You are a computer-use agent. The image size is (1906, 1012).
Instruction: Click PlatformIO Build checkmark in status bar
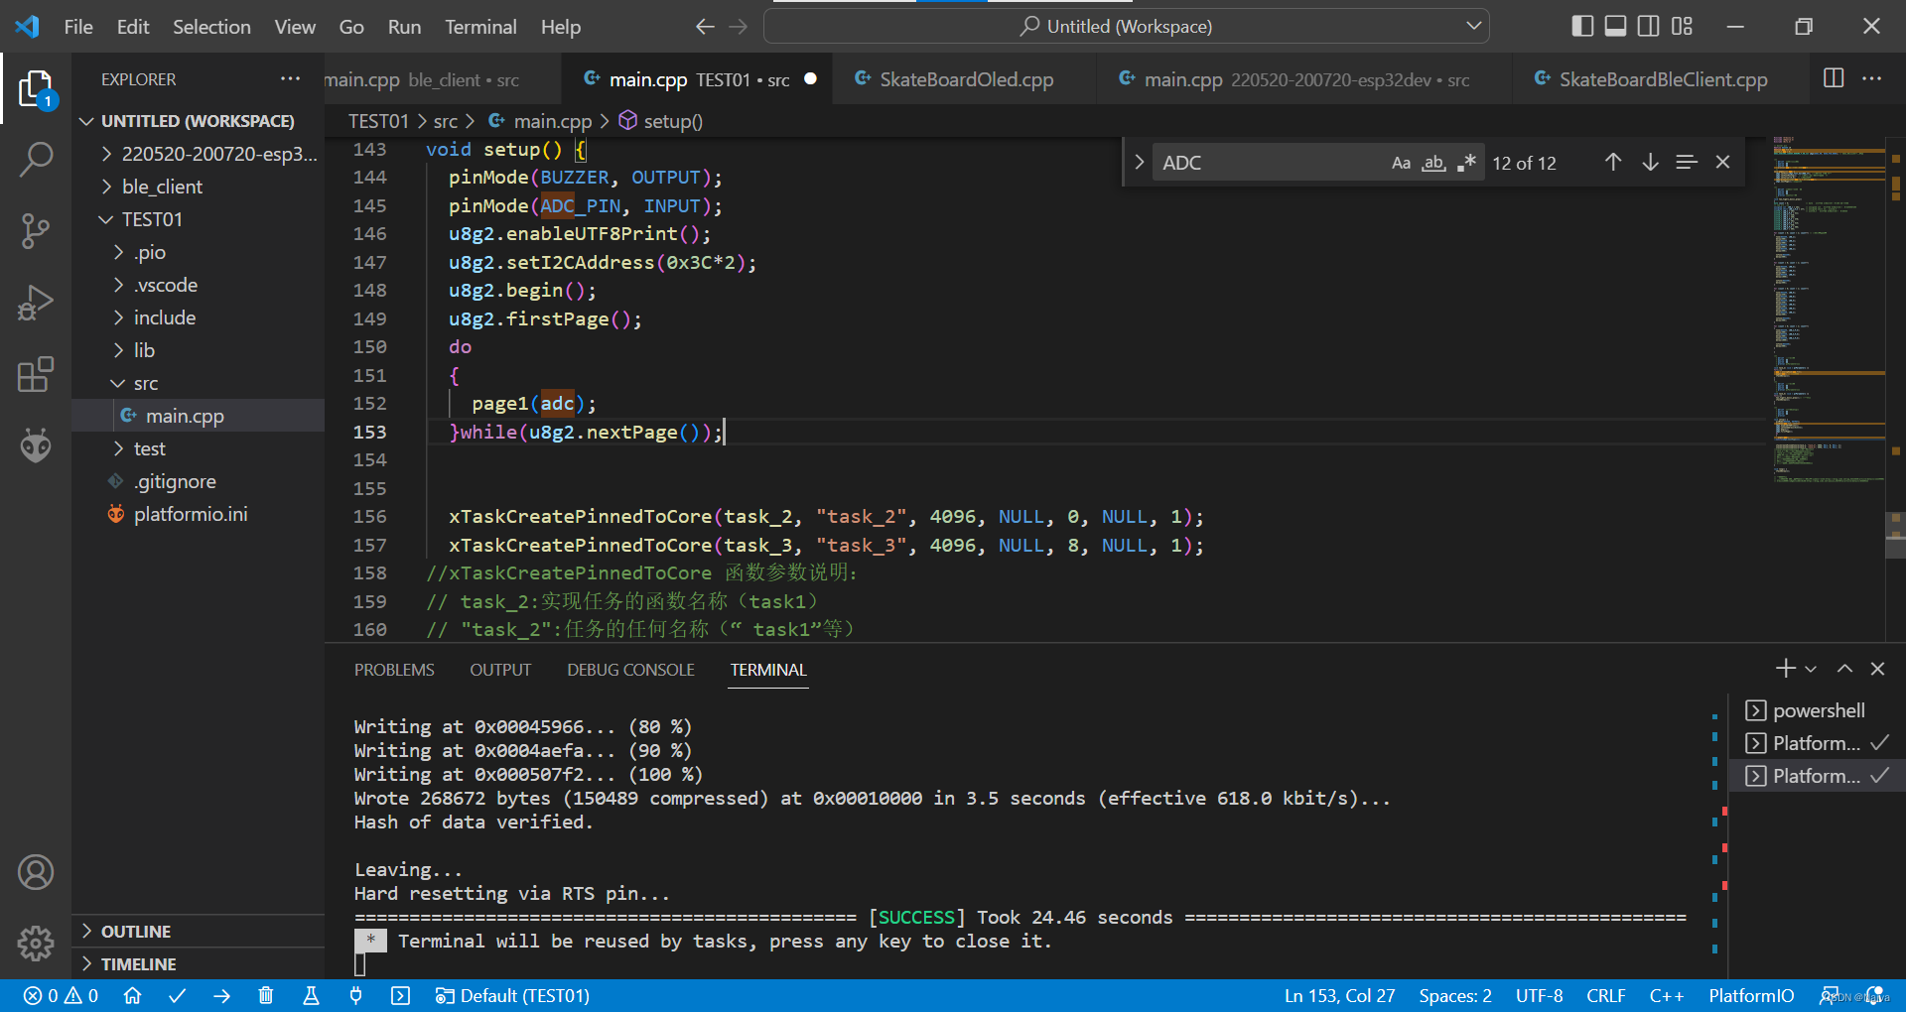point(177,995)
